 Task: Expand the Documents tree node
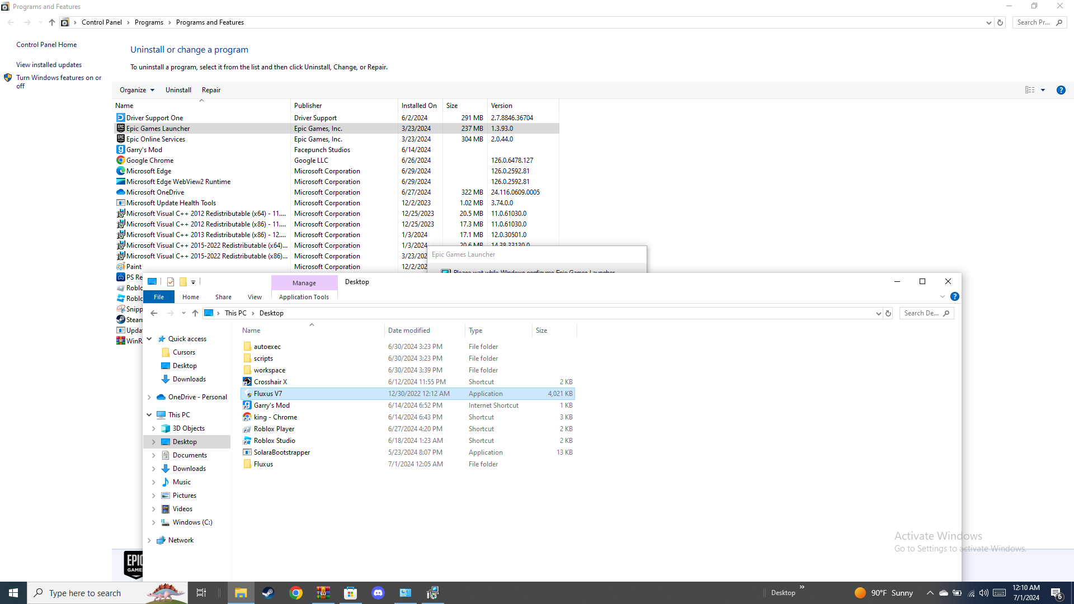[x=154, y=455]
